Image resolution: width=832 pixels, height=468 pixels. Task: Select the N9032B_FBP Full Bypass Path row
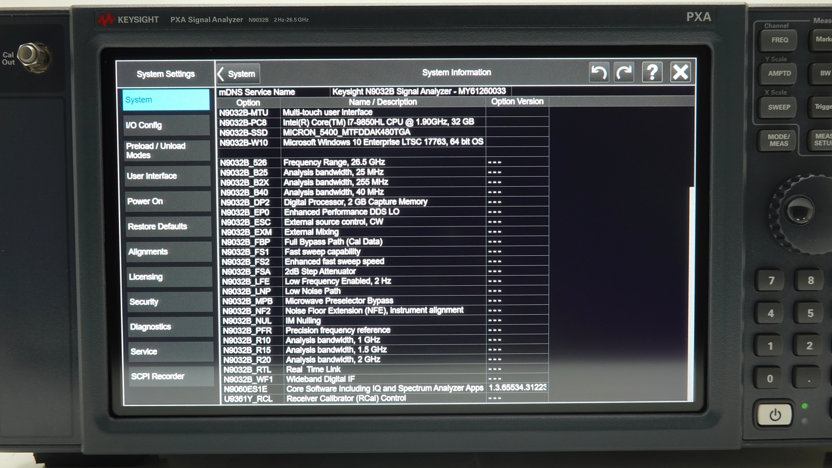point(384,242)
